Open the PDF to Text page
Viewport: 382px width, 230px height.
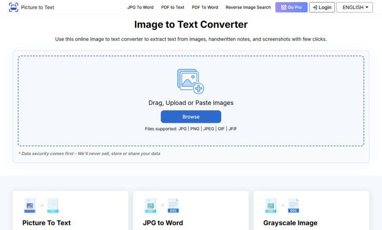(172, 7)
